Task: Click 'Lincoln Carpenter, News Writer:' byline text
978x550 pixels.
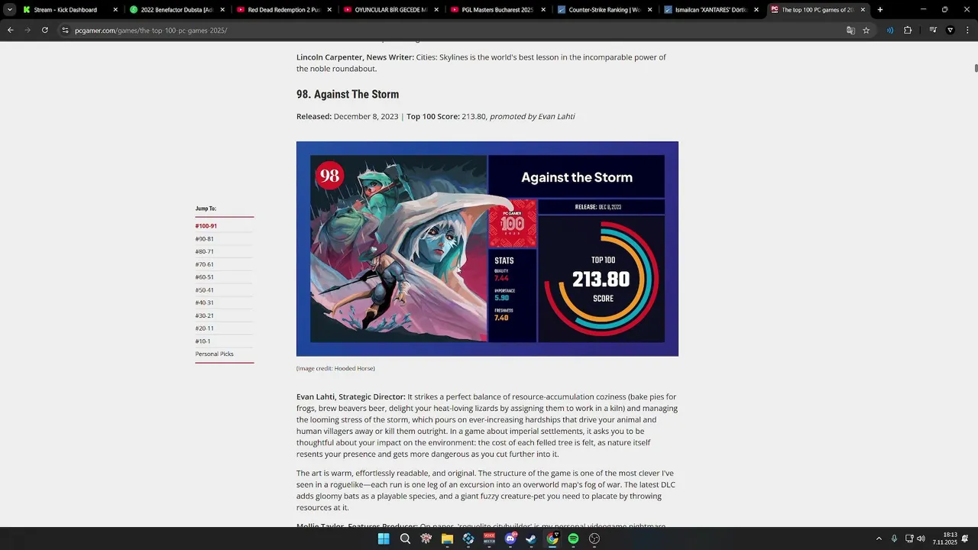Action: 355,57
